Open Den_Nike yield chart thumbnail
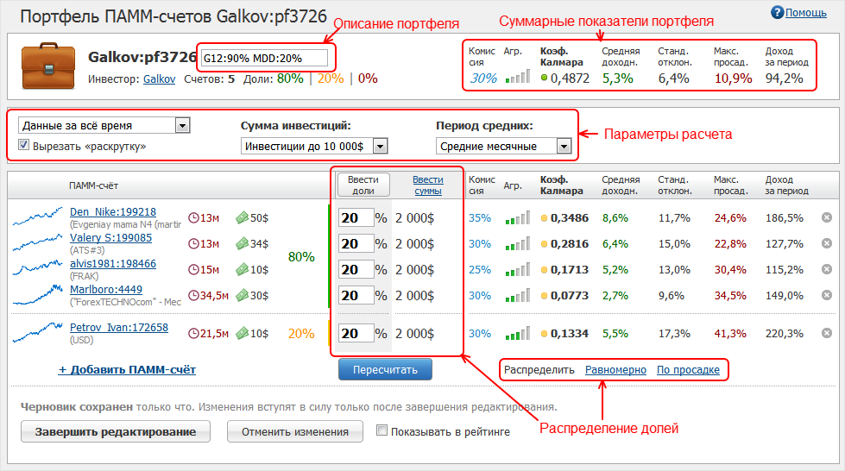 [x=37, y=217]
